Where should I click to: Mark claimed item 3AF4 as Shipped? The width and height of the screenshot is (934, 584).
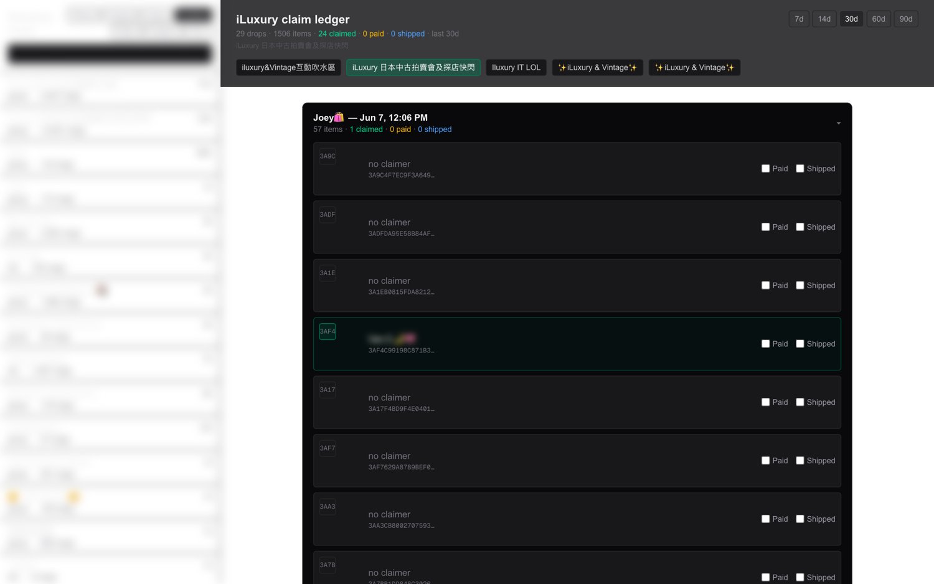[800, 344]
